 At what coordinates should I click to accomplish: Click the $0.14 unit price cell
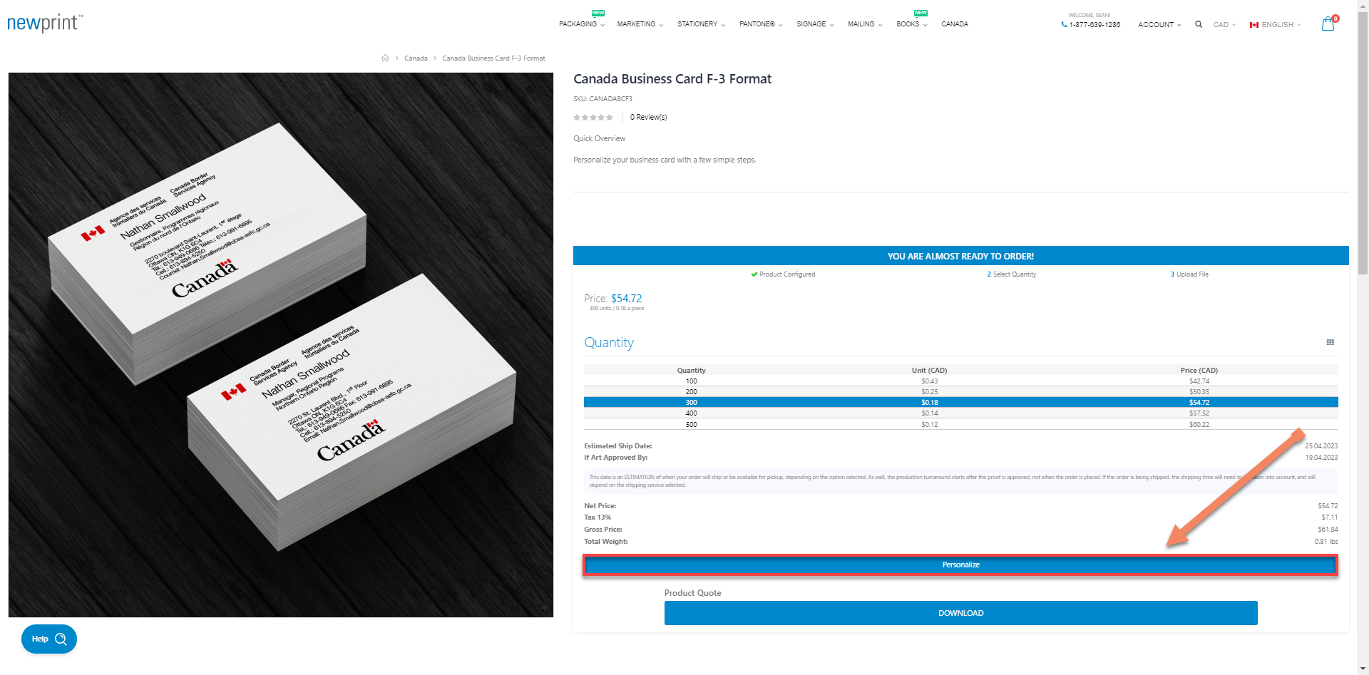930,413
